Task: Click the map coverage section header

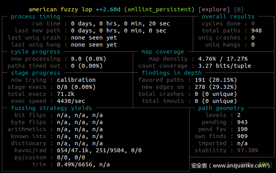Action: (163, 52)
